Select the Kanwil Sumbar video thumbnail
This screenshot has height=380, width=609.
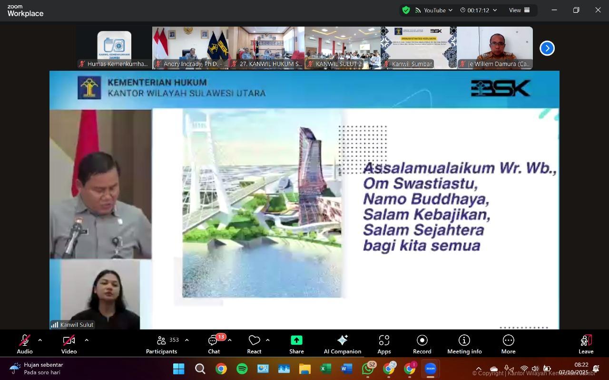pos(418,47)
